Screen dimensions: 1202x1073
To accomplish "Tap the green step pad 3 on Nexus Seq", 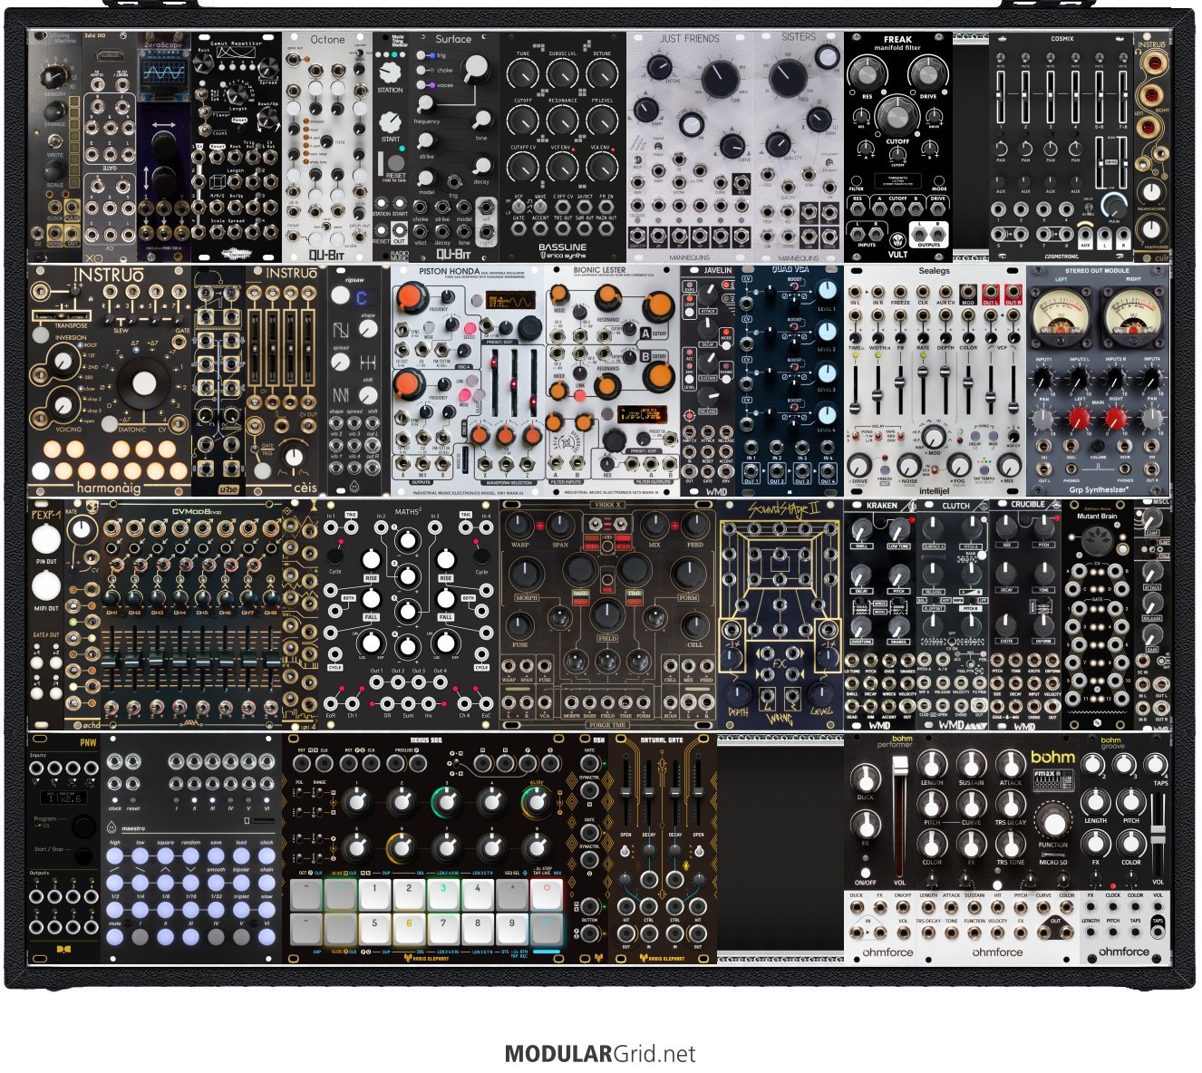I will [x=443, y=894].
